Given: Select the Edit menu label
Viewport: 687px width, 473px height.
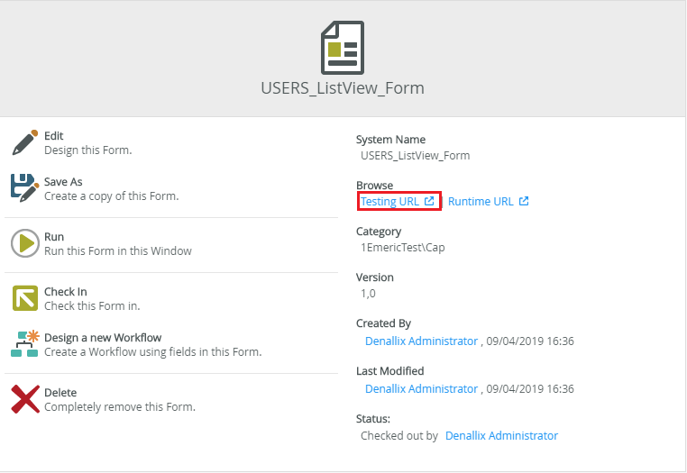Looking at the screenshot, I should pos(54,136).
